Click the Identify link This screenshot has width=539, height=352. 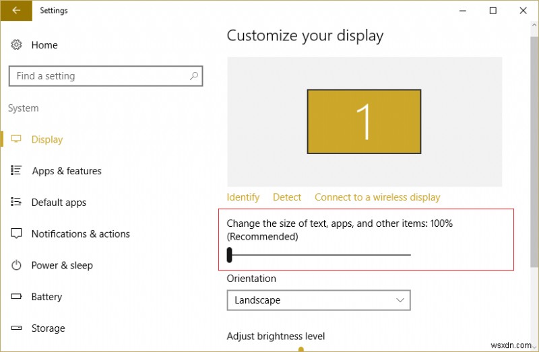point(243,197)
